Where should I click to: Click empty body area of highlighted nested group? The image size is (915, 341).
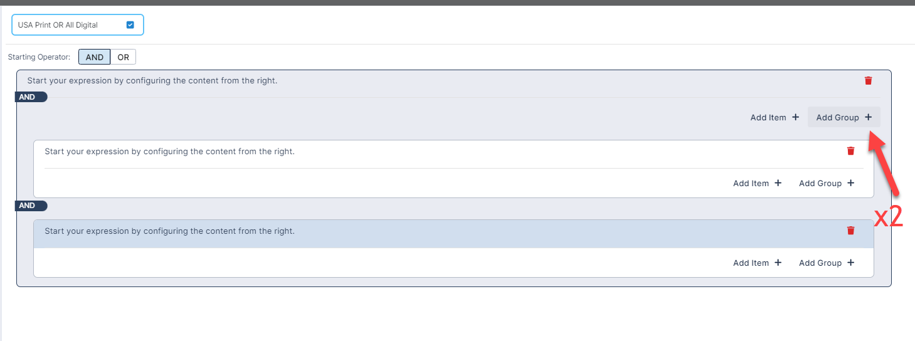[x=376, y=263]
